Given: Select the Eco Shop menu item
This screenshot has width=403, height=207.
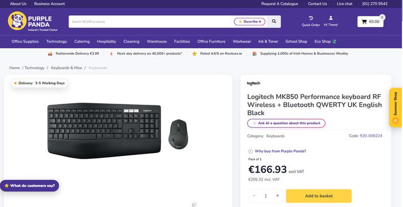Looking at the screenshot, I should 325,41.
